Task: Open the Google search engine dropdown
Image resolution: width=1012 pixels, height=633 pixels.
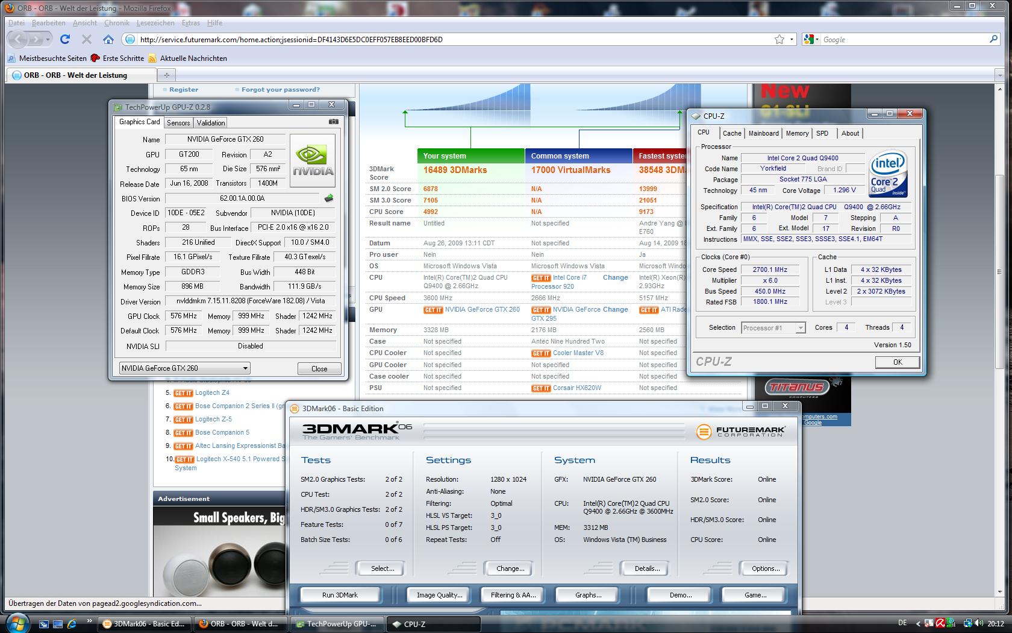Action: pyautogui.click(x=811, y=39)
